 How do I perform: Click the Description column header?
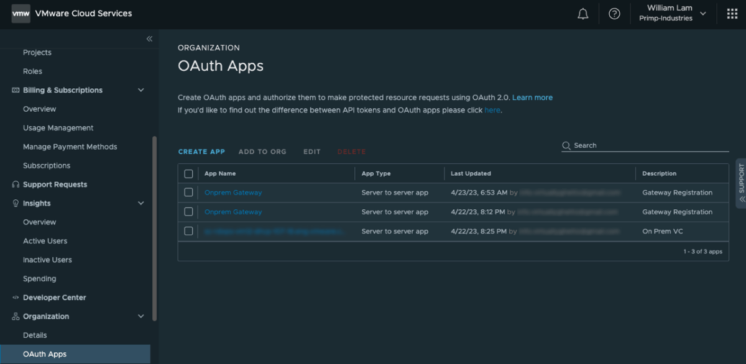(x=659, y=174)
